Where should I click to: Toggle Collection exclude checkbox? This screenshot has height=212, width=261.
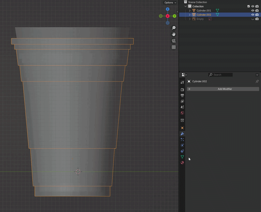pos(249,6)
